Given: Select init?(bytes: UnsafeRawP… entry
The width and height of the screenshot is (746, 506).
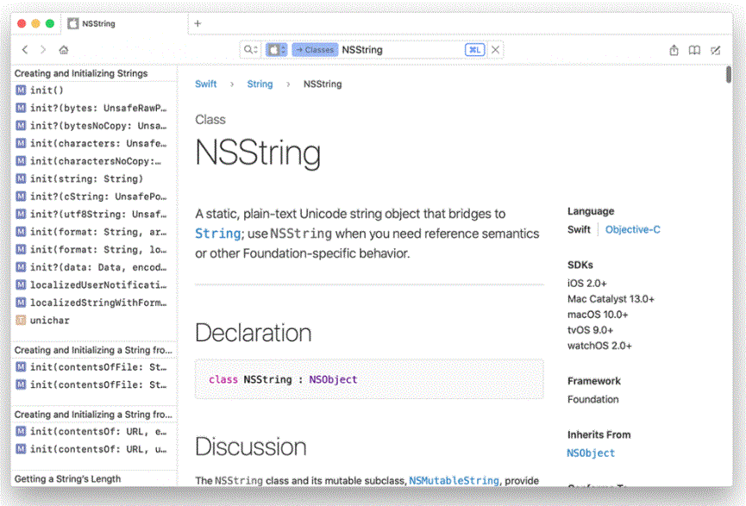Looking at the screenshot, I should coord(94,108).
